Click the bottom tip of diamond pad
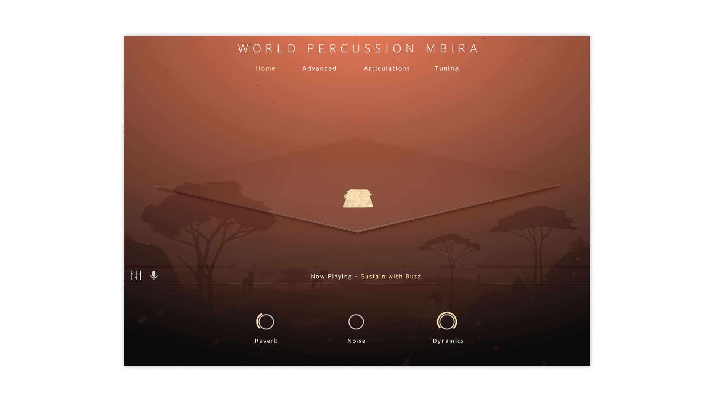The width and height of the screenshot is (714, 402). pyautogui.click(x=357, y=230)
